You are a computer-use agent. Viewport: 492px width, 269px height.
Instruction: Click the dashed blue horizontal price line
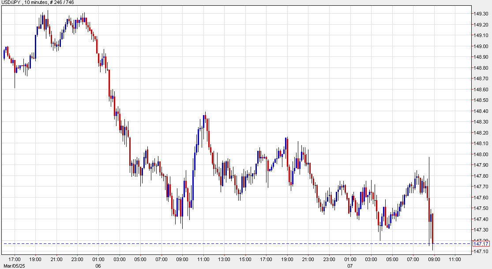click(221, 243)
